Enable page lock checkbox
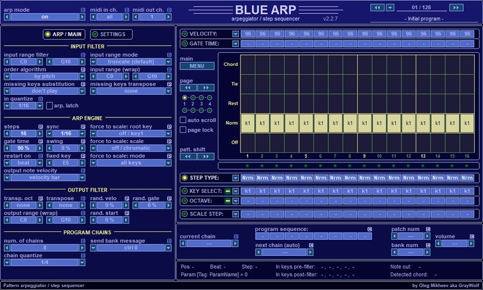483x290 pixels. [x=183, y=130]
